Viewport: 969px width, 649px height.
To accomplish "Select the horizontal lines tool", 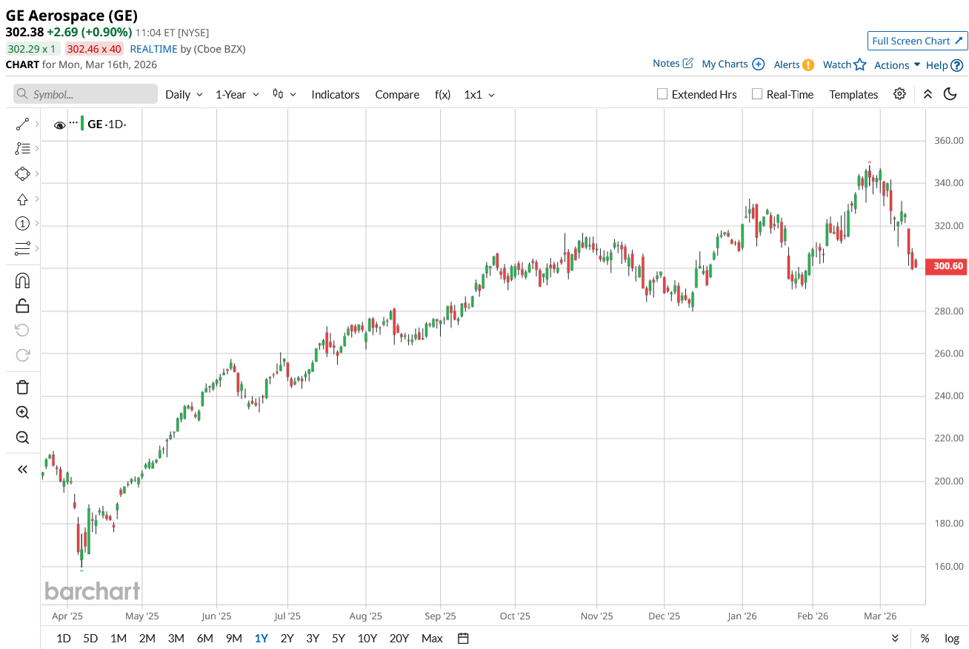I will [22, 248].
